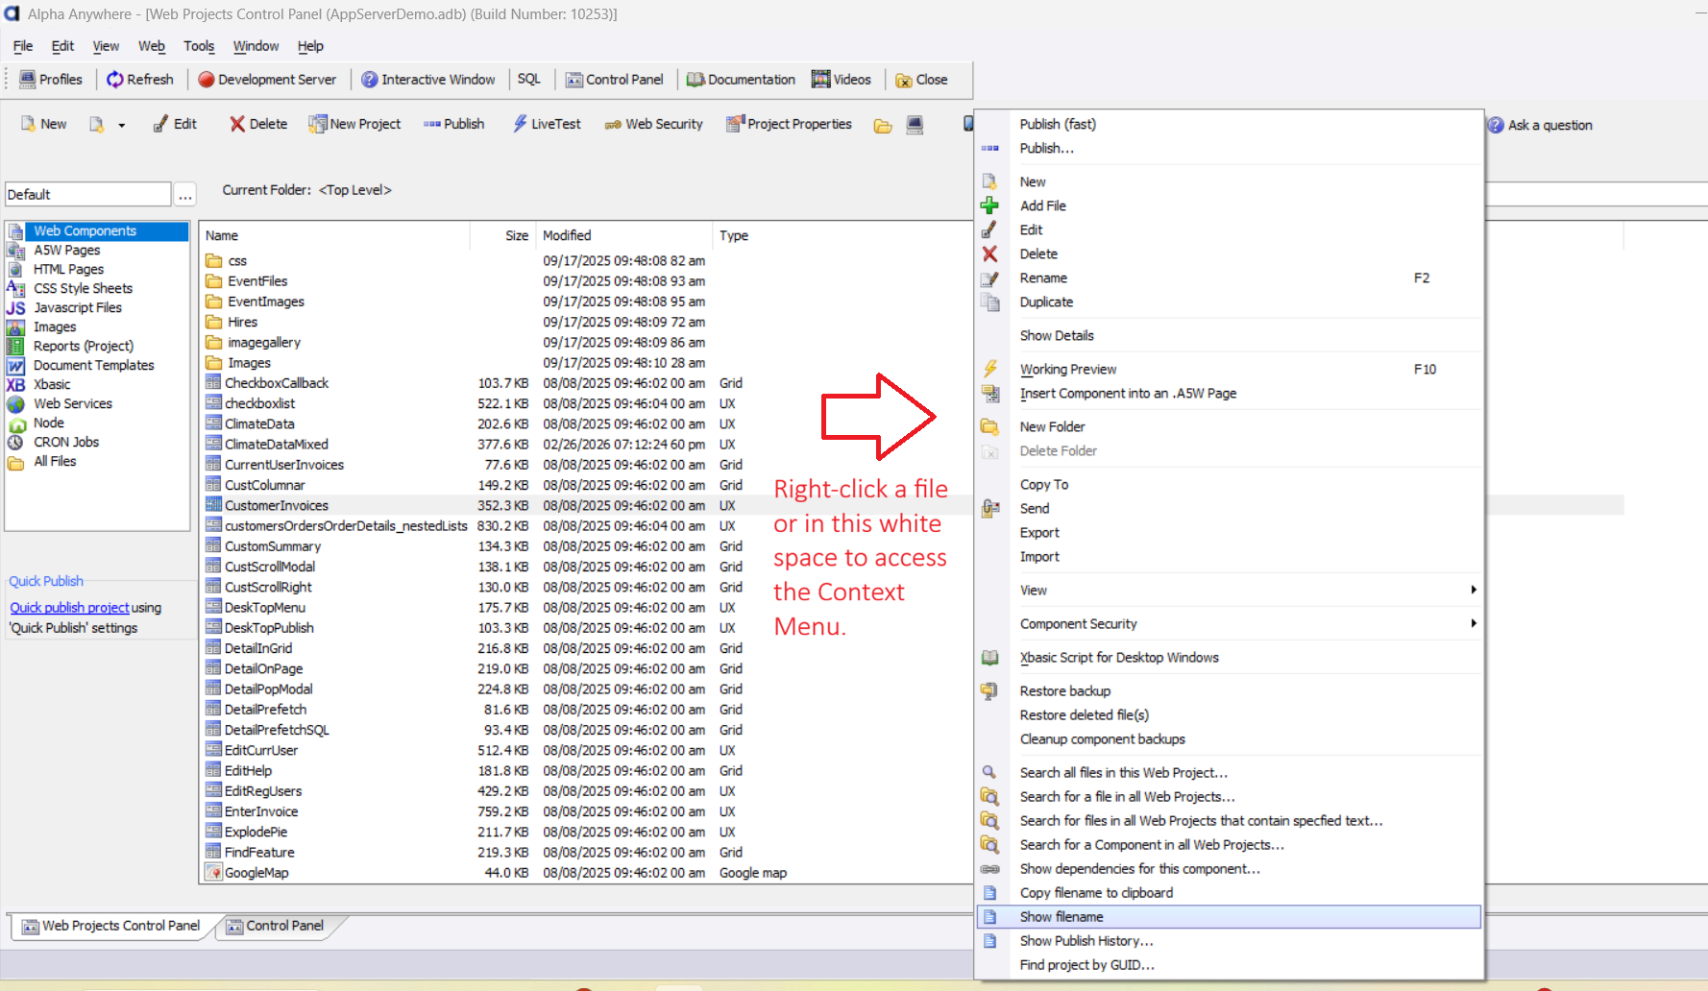The height and width of the screenshot is (991, 1708).
Task: Open Project Properties
Action: pos(789,124)
